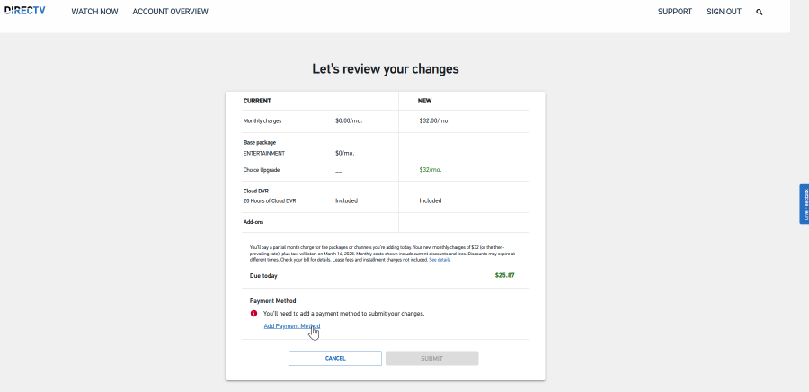Click the $0/mo. ENTERTAINMENT price

click(x=344, y=153)
